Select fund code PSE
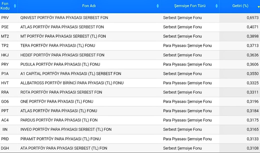The width and height of the screenshot is (260, 153). pos(5,27)
